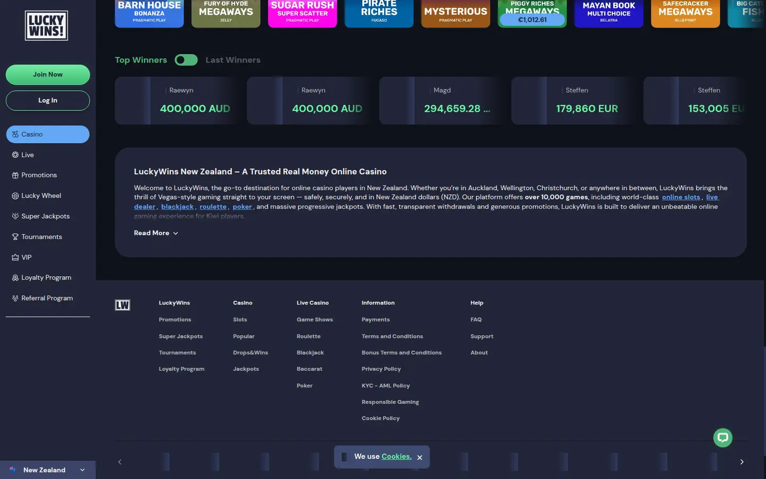Select Loyalty Program in the sidebar
The image size is (766, 479).
pyautogui.click(x=48, y=278)
